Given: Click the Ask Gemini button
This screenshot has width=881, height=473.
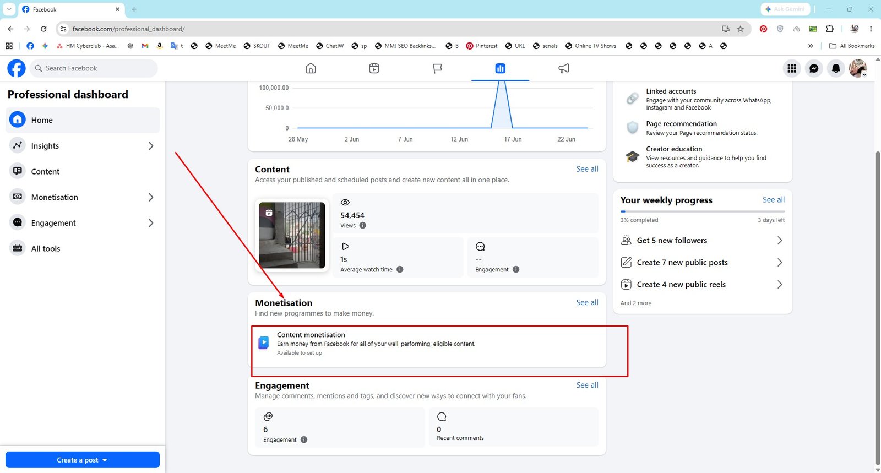Looking at the screenshot, I should click(786, 9).
